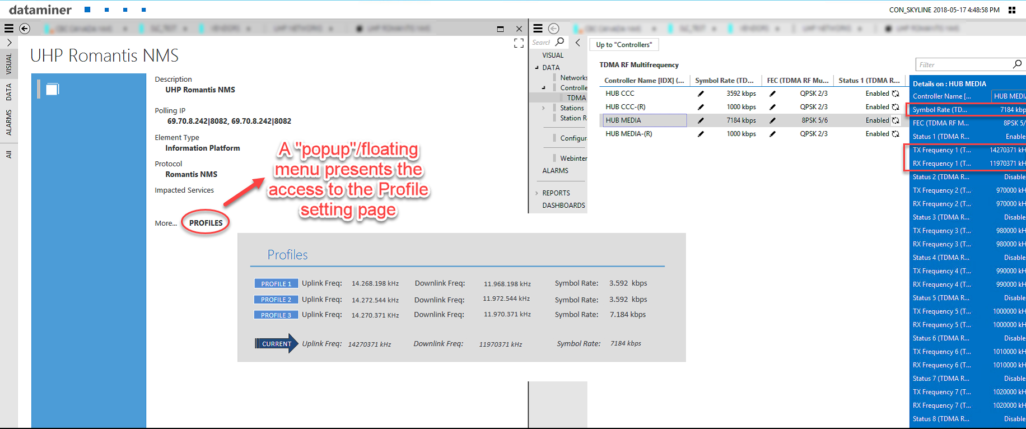Expand the Stations tree node arrow
Image resolution: width=1026 pixels, height=429 pixels.
tap(544, 108)
